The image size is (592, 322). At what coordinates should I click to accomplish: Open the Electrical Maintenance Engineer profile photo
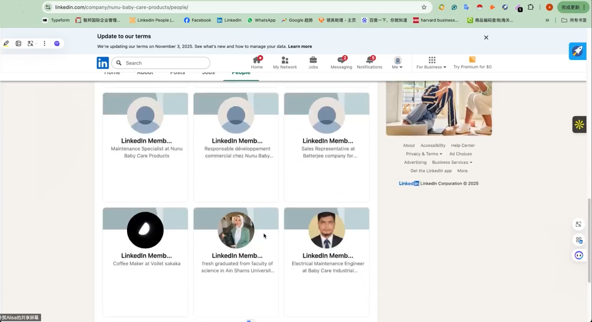[327, 230]
